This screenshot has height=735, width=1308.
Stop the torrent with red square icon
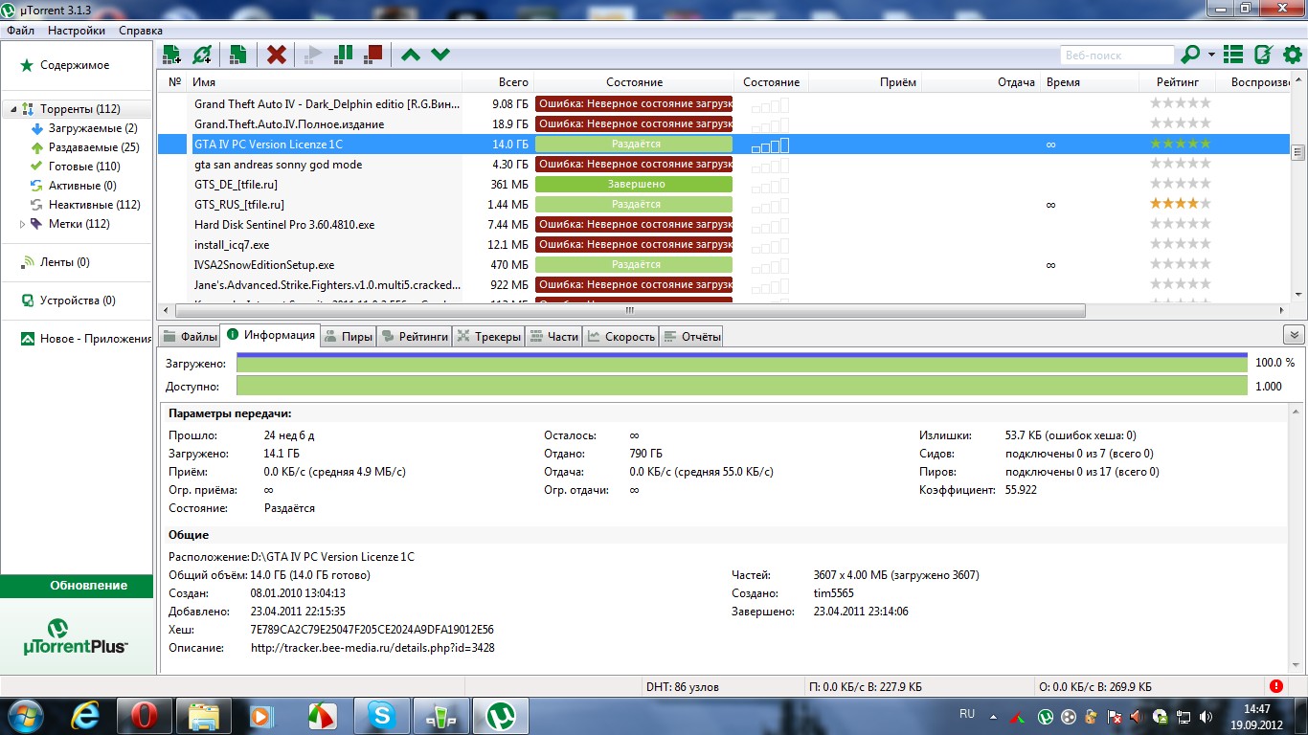click(x=373, y=55)
